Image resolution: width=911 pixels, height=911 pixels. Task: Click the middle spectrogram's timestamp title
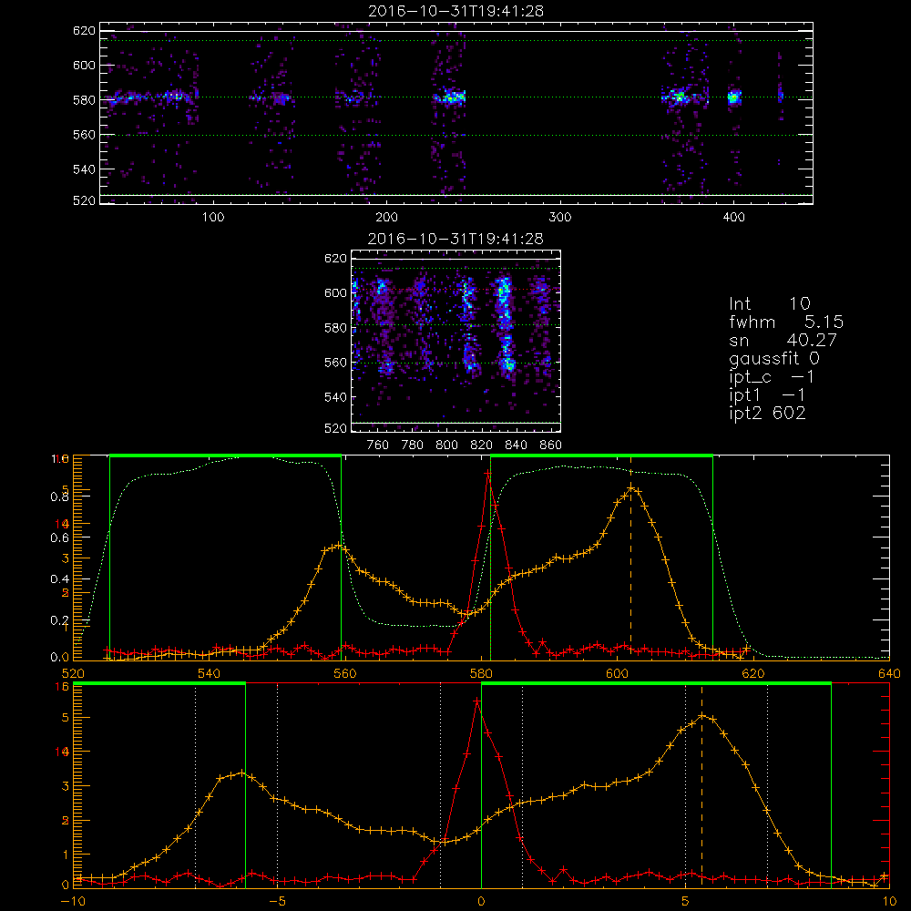[x=455, y=239]
